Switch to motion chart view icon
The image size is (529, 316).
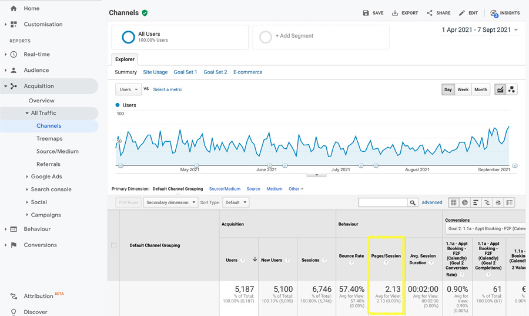(512, 89)
